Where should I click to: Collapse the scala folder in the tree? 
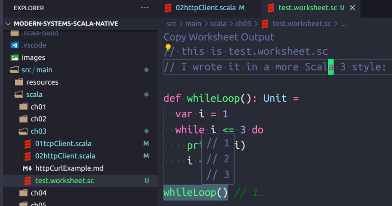click(x=34, y=95)
